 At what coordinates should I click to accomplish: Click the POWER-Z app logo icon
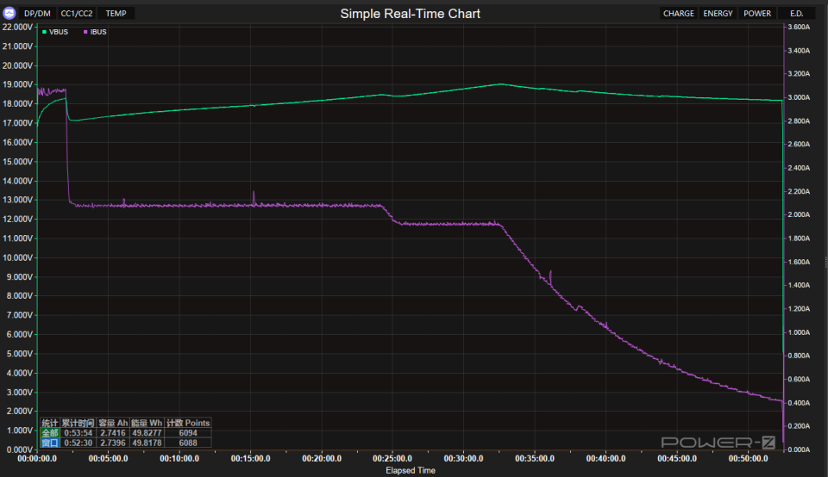[9, 13]
